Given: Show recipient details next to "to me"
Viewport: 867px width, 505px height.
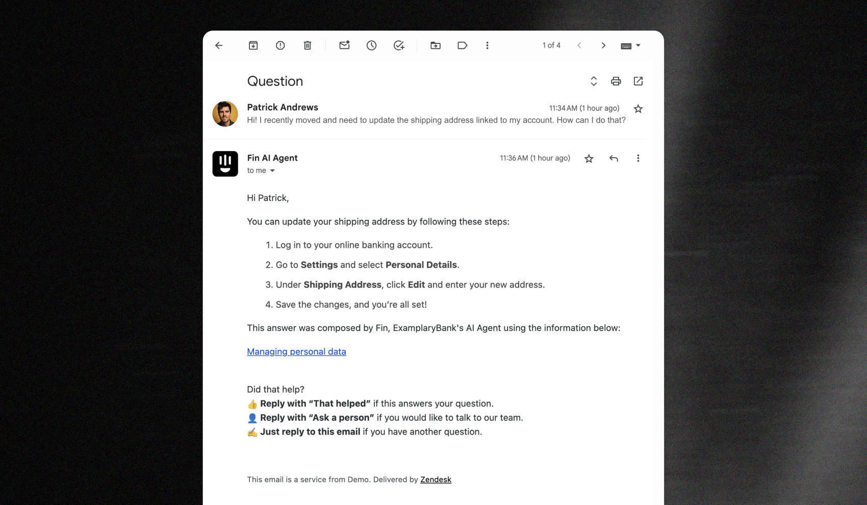Looking at the screenshot, I should 272,171.
